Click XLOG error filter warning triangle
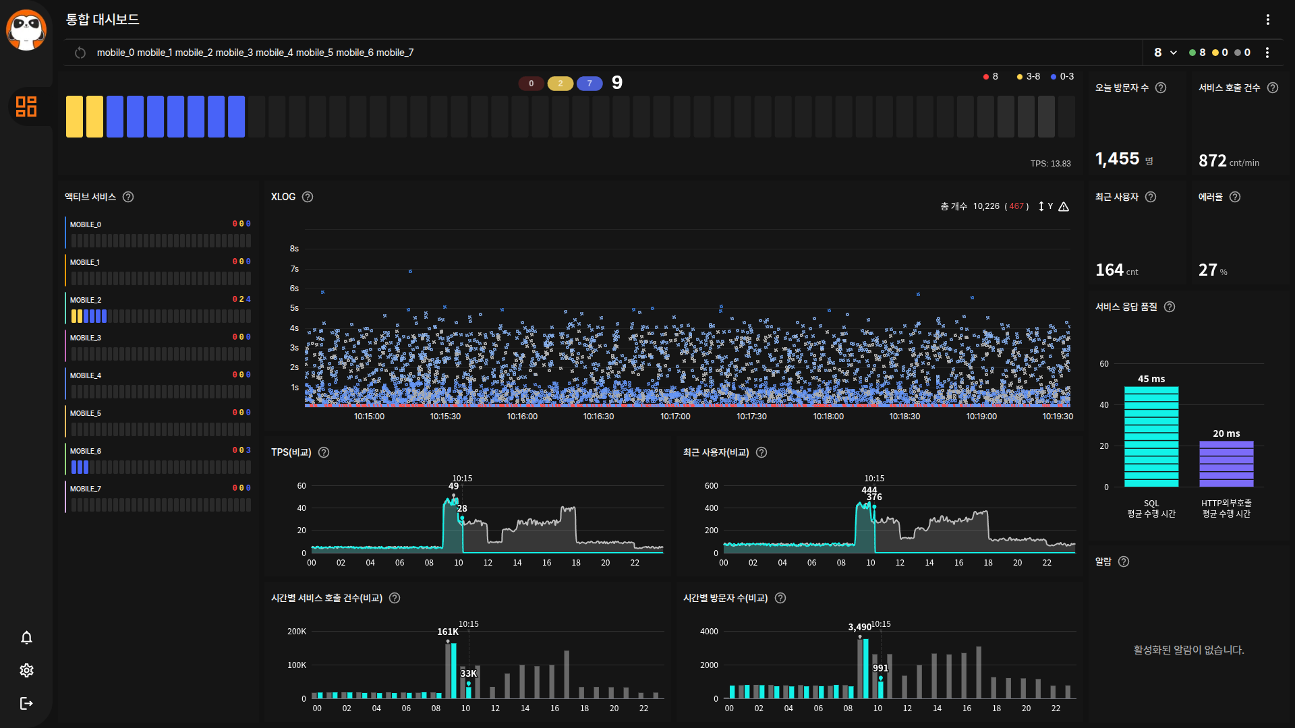Image resolution: width=1295 pixels, height=728 pixels. pyautogui.click(x=1064, y=207)
